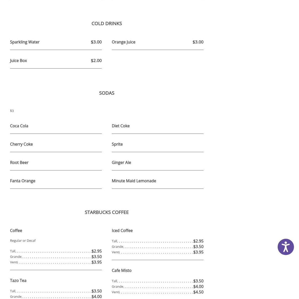Open the accessibility options widget

[285, 247]
